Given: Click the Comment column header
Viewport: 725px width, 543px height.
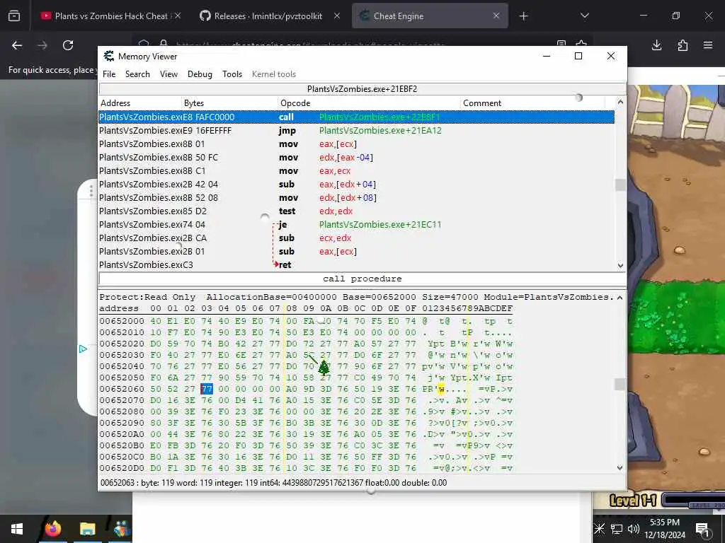Looking at the screenshot, I should 532,103.
